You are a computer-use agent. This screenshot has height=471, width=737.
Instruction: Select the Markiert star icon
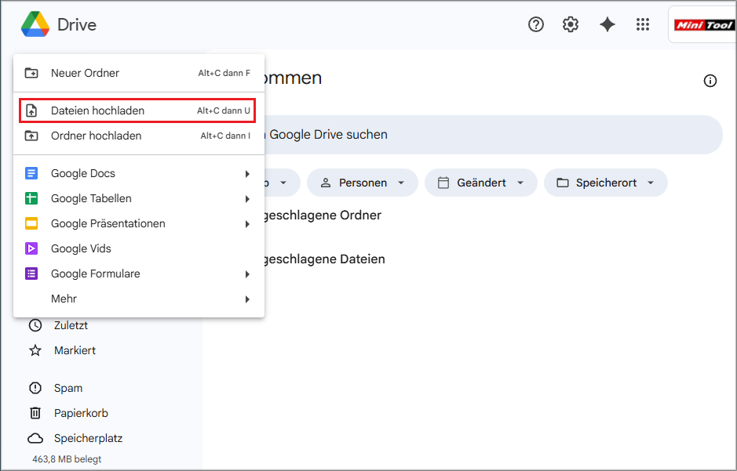[35, 350]
